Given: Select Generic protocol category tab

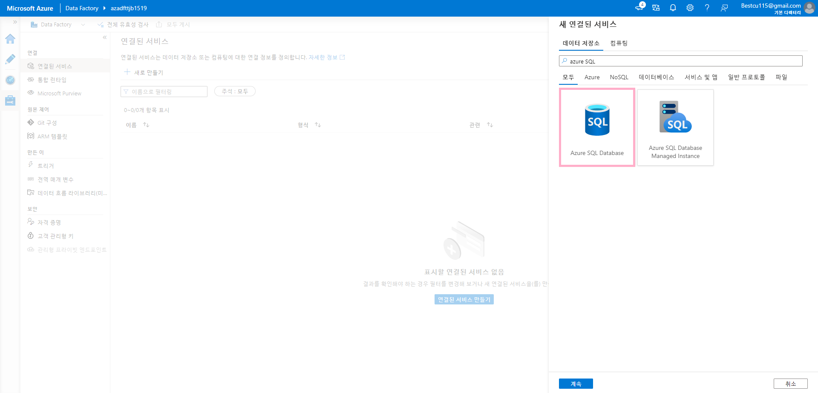Looking at the screenshot, I should pyautogui.click(x=746, y=77).
